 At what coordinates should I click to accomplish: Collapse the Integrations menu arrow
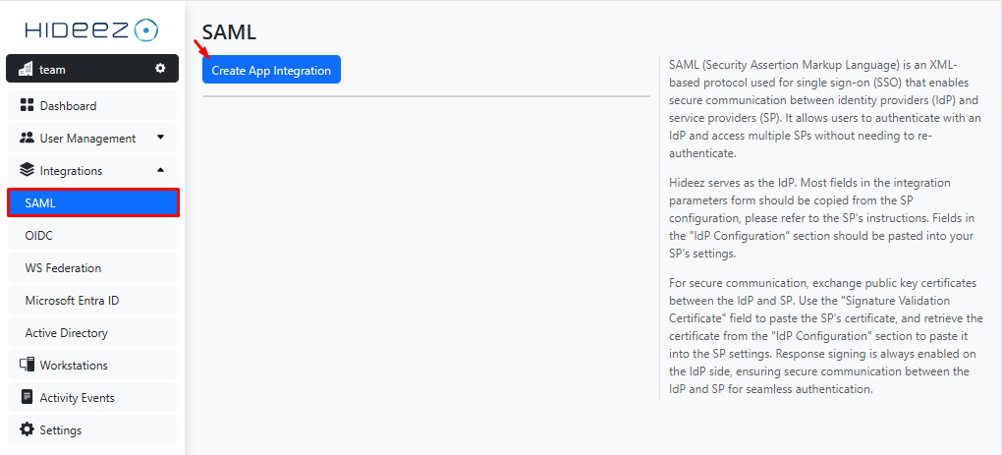pyautogui.click(x=160, y=170)
